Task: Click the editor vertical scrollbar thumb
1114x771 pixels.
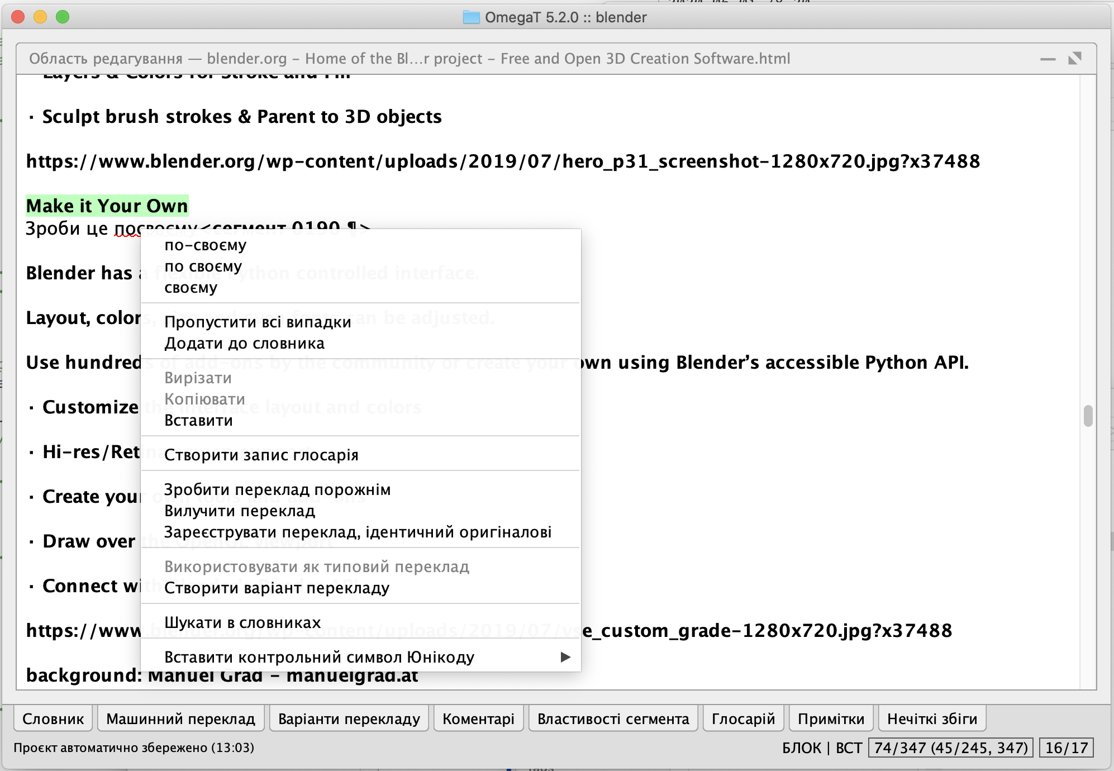Action: (1088, 416)
